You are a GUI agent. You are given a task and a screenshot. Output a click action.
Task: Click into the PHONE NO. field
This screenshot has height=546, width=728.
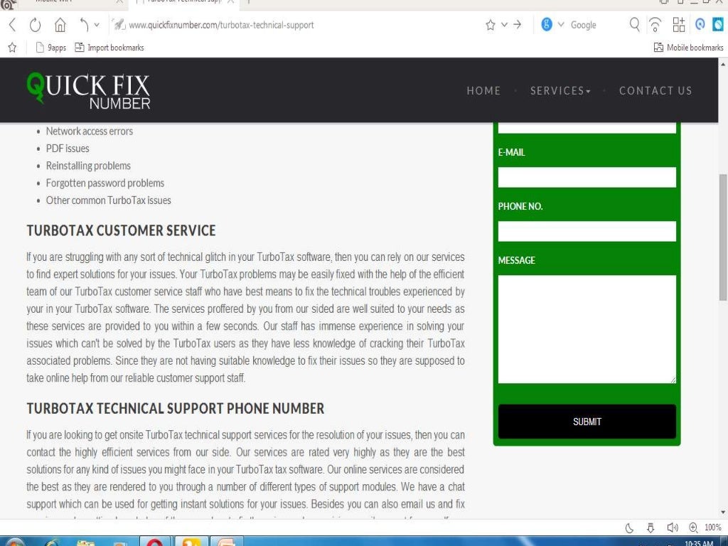(587, 231)
